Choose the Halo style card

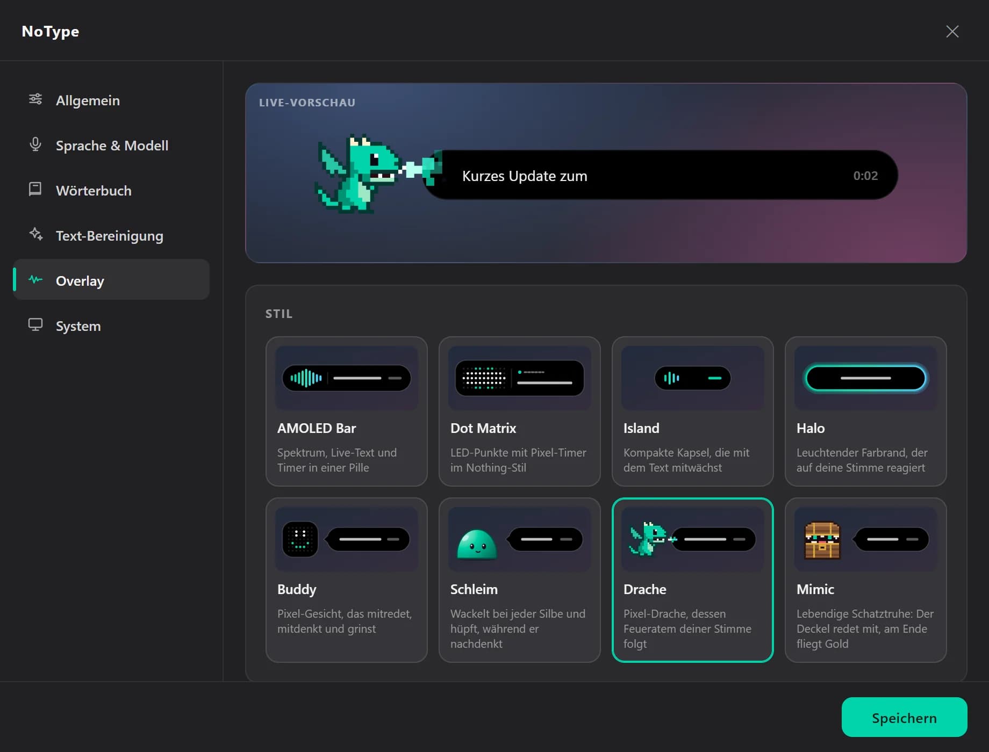(866, 411)
